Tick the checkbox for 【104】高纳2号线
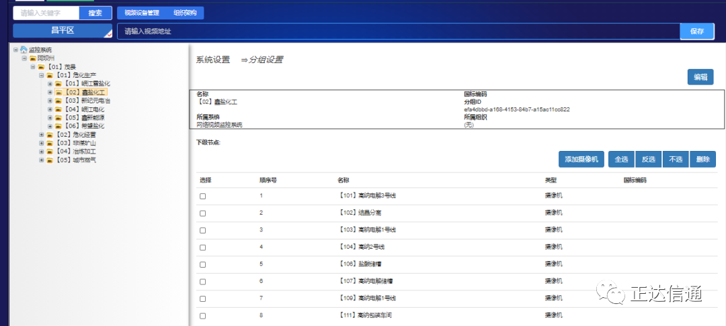 [203, 248]
